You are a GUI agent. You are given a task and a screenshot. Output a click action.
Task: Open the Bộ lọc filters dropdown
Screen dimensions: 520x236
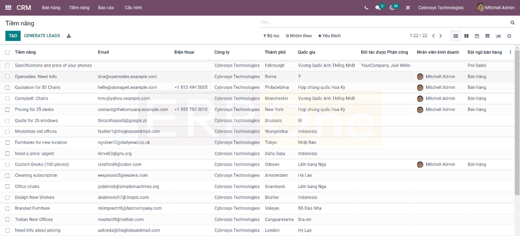271,36
